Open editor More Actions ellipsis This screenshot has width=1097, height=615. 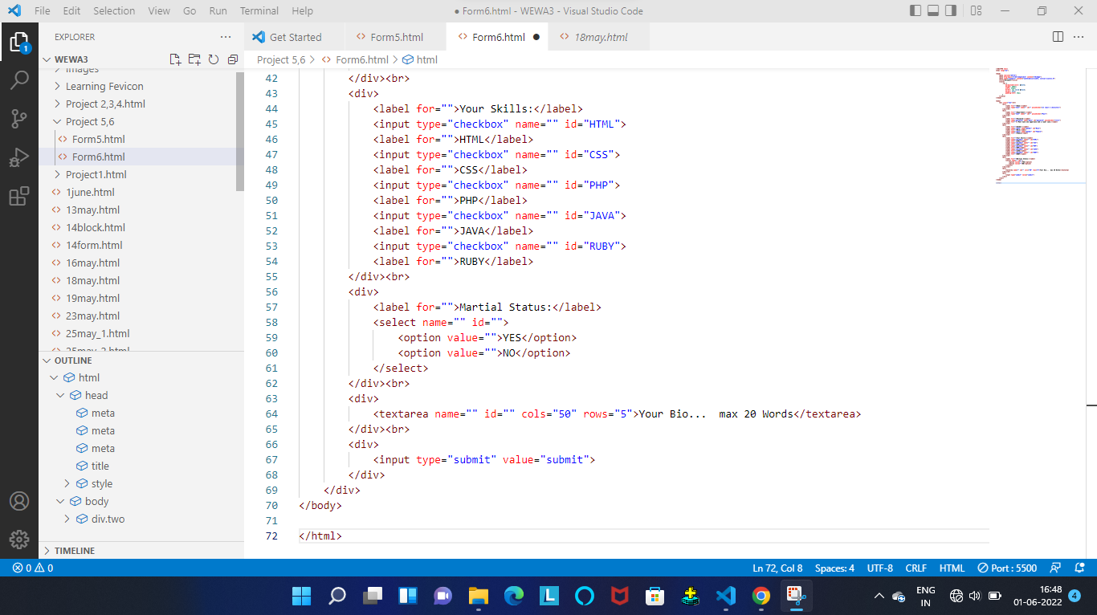1079,37
